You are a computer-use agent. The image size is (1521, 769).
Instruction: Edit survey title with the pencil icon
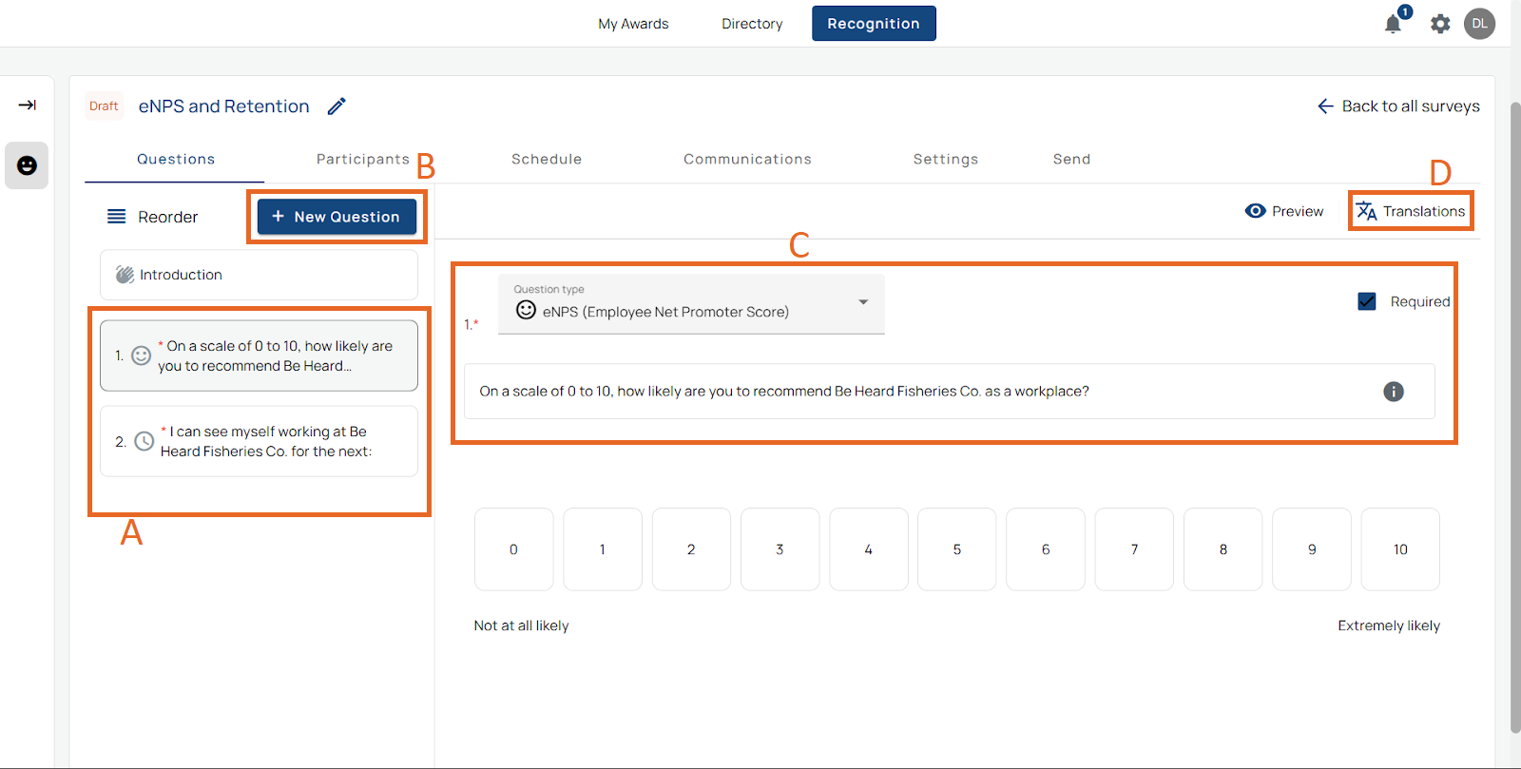[337, 106]
